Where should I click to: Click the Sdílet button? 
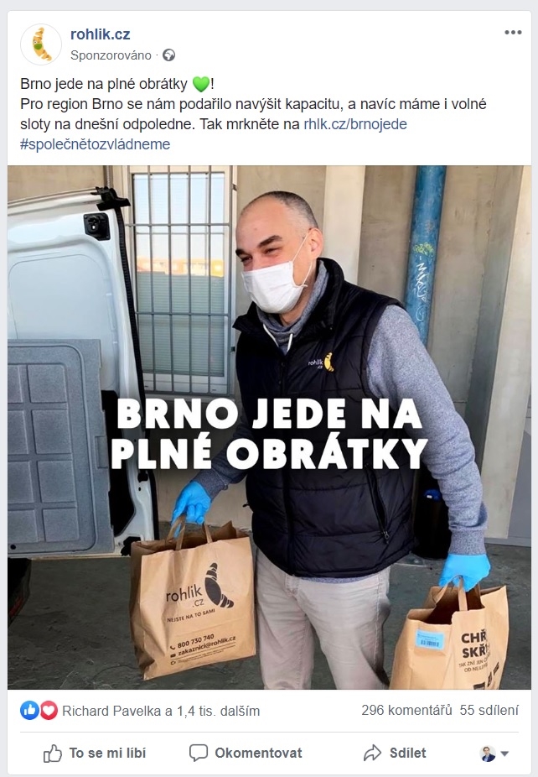coord(395,754)
